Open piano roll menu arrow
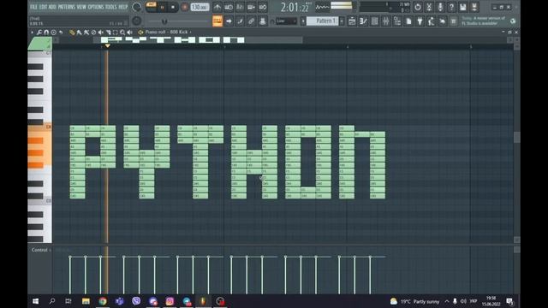This screenshot has width=548, height=308. [x=33, y=33]
